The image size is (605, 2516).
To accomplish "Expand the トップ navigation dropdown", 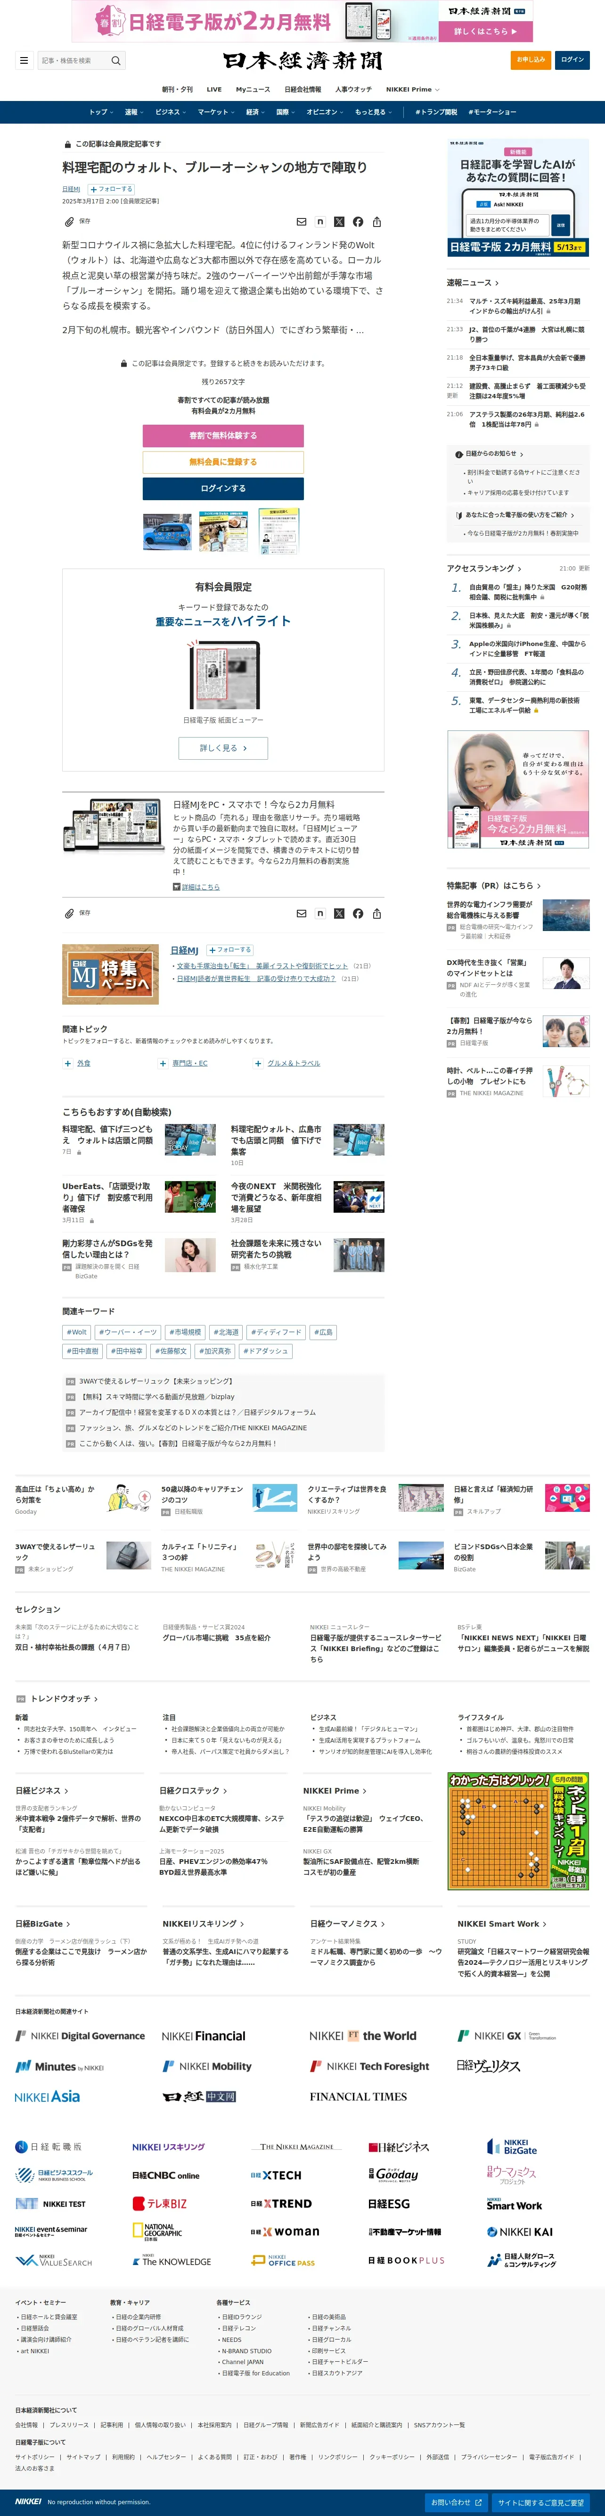I will click(x=100, y=112).
